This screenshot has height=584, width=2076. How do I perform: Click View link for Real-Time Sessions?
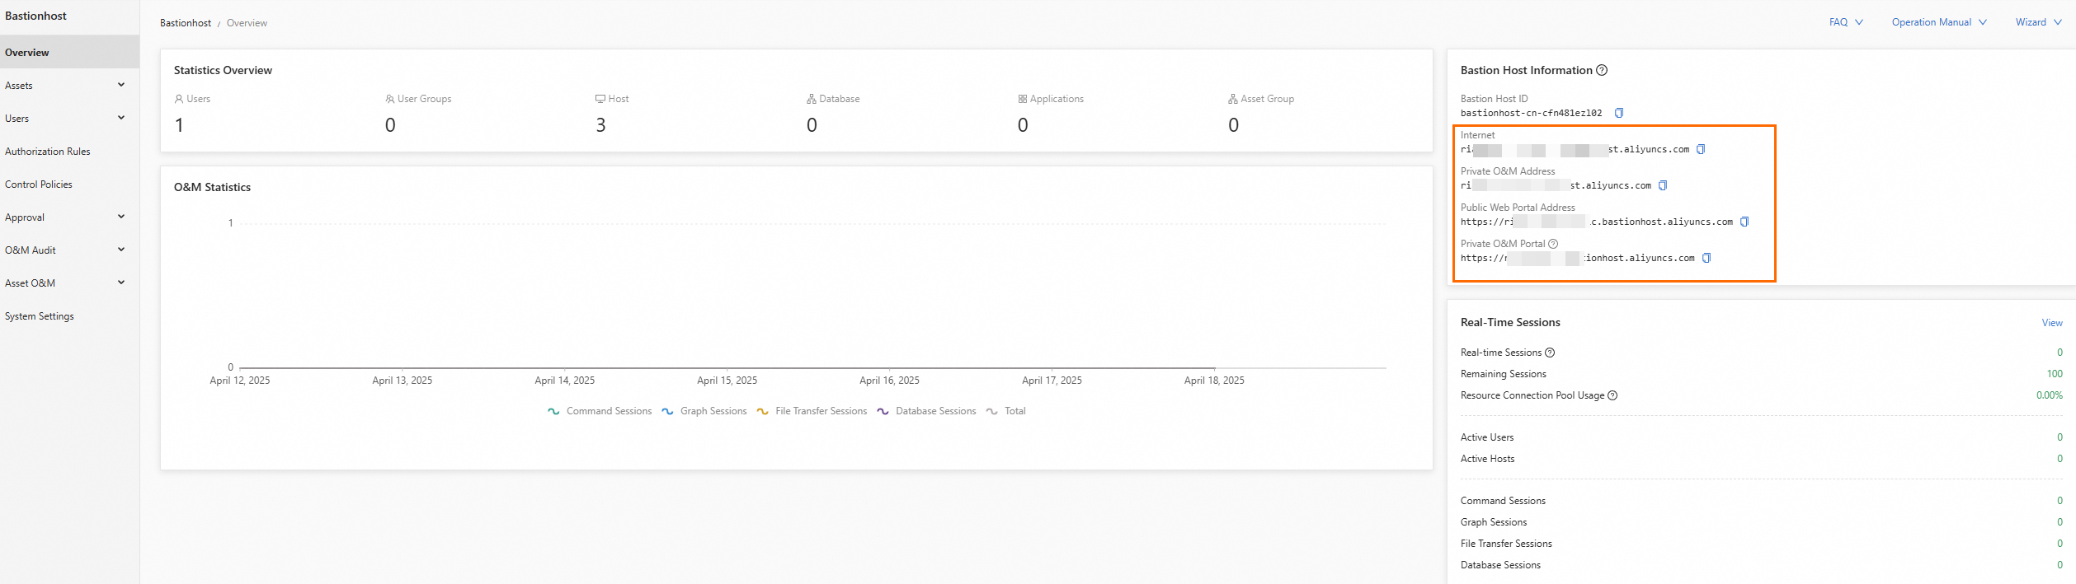(x=2052, y=323)
